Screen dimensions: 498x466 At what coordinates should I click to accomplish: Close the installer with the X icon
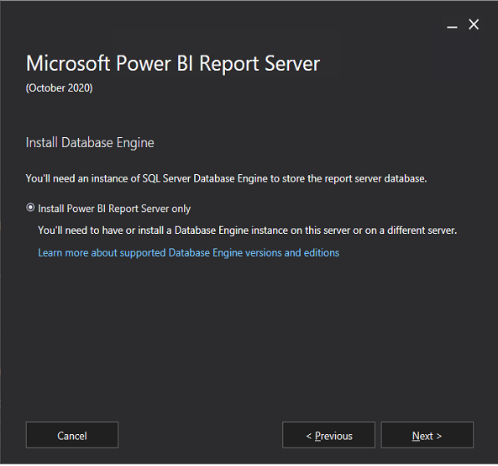point(474,24)
